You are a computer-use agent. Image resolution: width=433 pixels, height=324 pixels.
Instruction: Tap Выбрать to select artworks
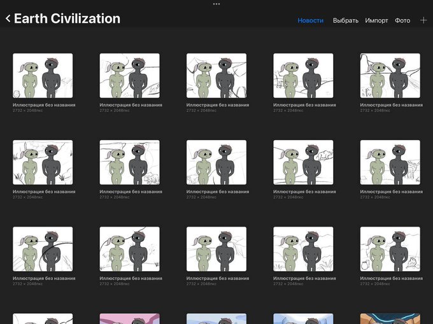tap(346, 20)
